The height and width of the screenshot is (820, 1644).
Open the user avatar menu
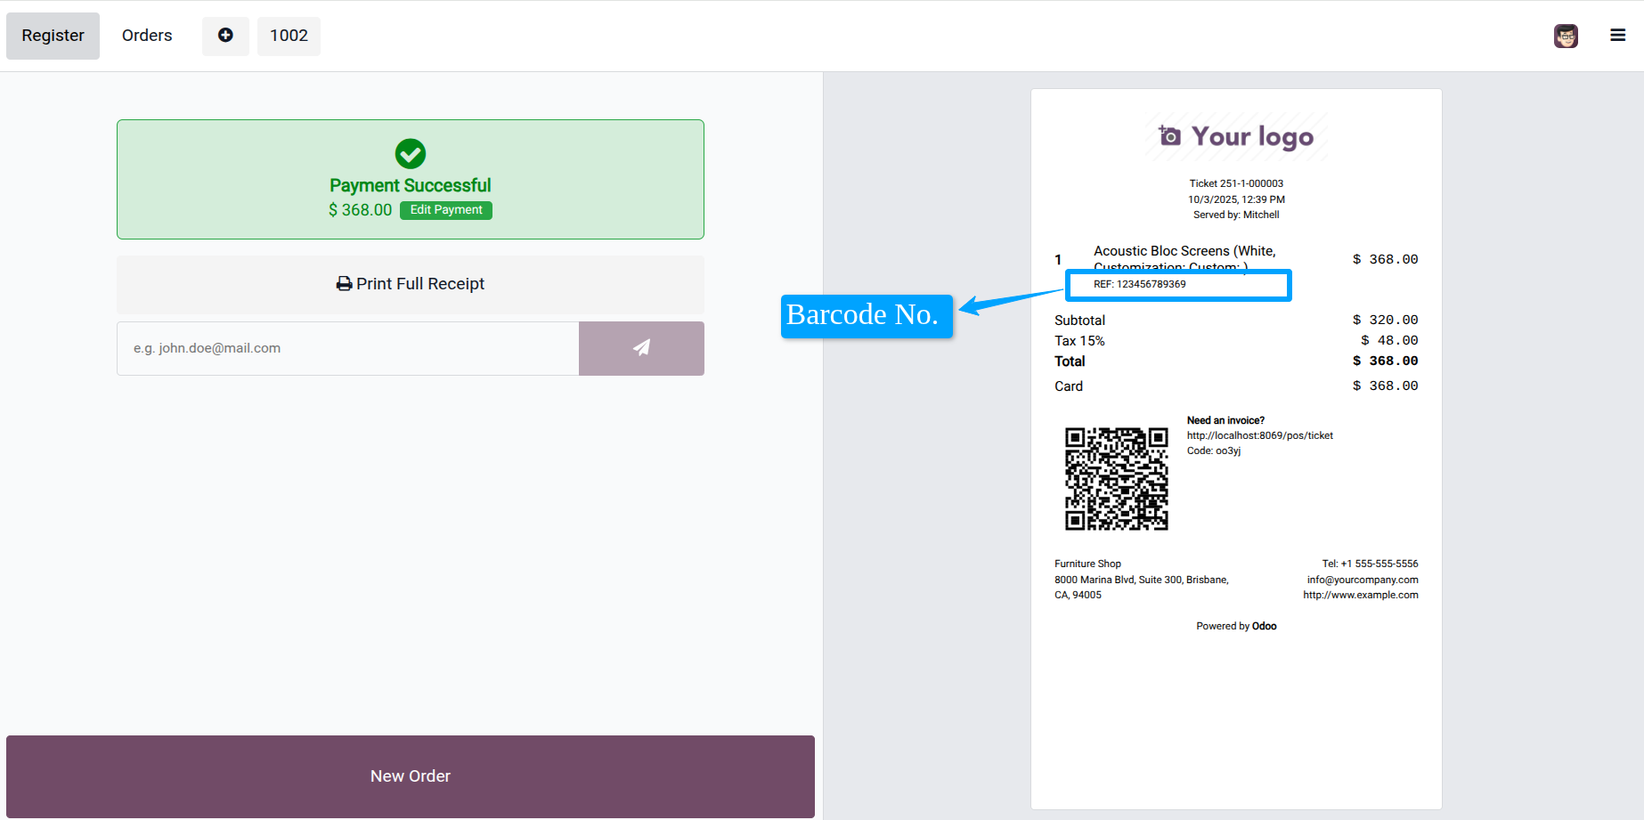click(x=1566, y=36)
